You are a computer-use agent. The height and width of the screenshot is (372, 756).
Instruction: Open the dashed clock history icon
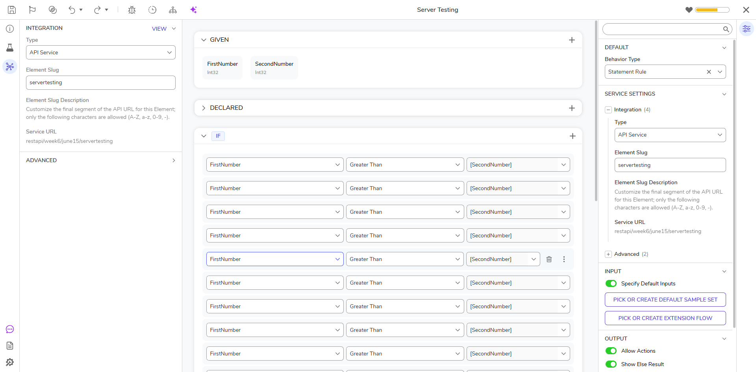152,10
